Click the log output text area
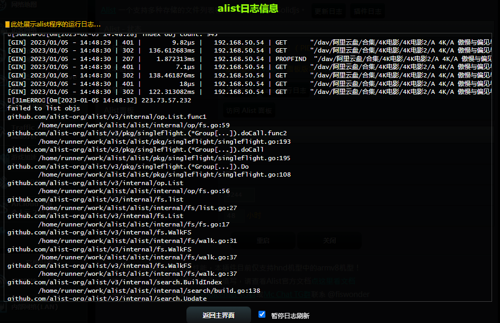500x323 pixels. tap(248, 167)
